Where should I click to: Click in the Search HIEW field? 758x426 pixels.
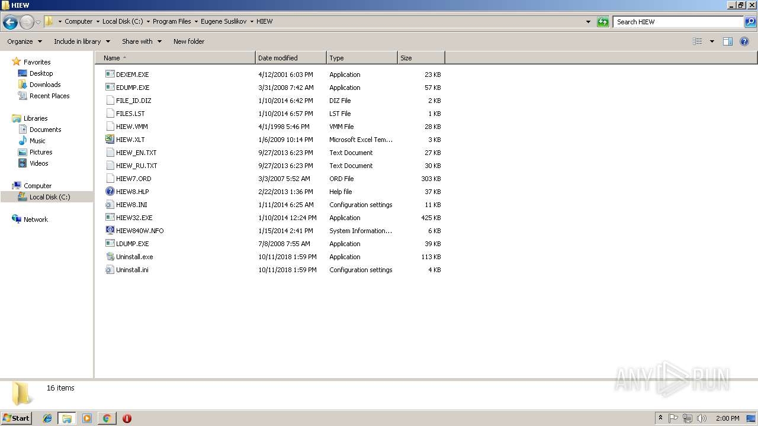[679, 22]
